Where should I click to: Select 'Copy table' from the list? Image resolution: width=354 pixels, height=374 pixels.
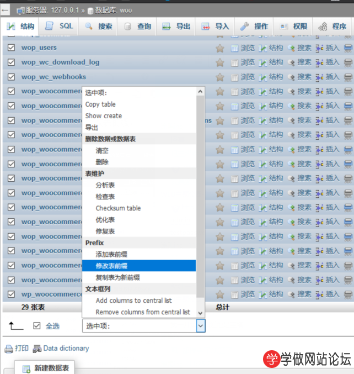pos(100,104)
